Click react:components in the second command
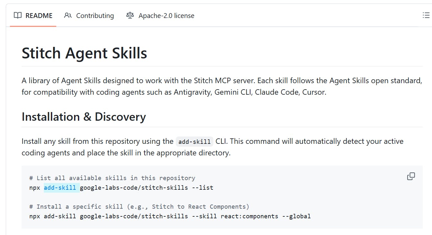432x235 pixels. 249,216
